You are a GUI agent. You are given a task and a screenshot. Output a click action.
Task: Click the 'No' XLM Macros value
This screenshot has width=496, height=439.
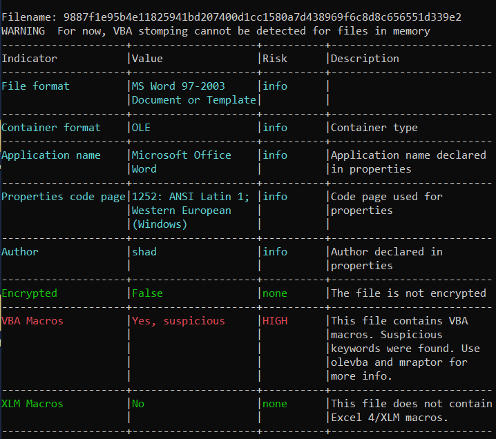138,404
